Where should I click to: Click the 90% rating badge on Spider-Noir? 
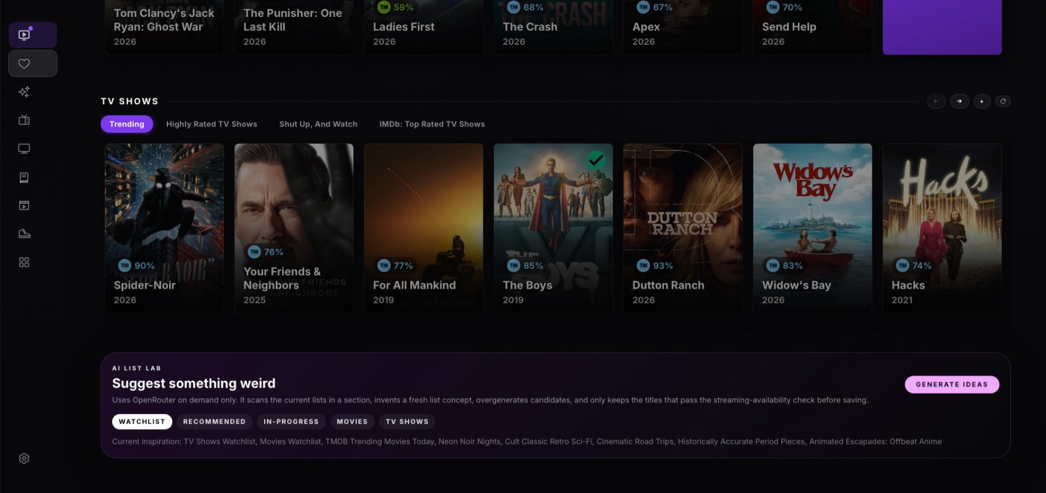point(137,265)
